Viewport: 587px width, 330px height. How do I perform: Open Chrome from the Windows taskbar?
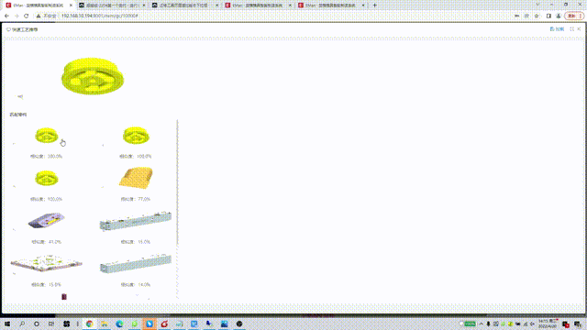pos(90,324)
